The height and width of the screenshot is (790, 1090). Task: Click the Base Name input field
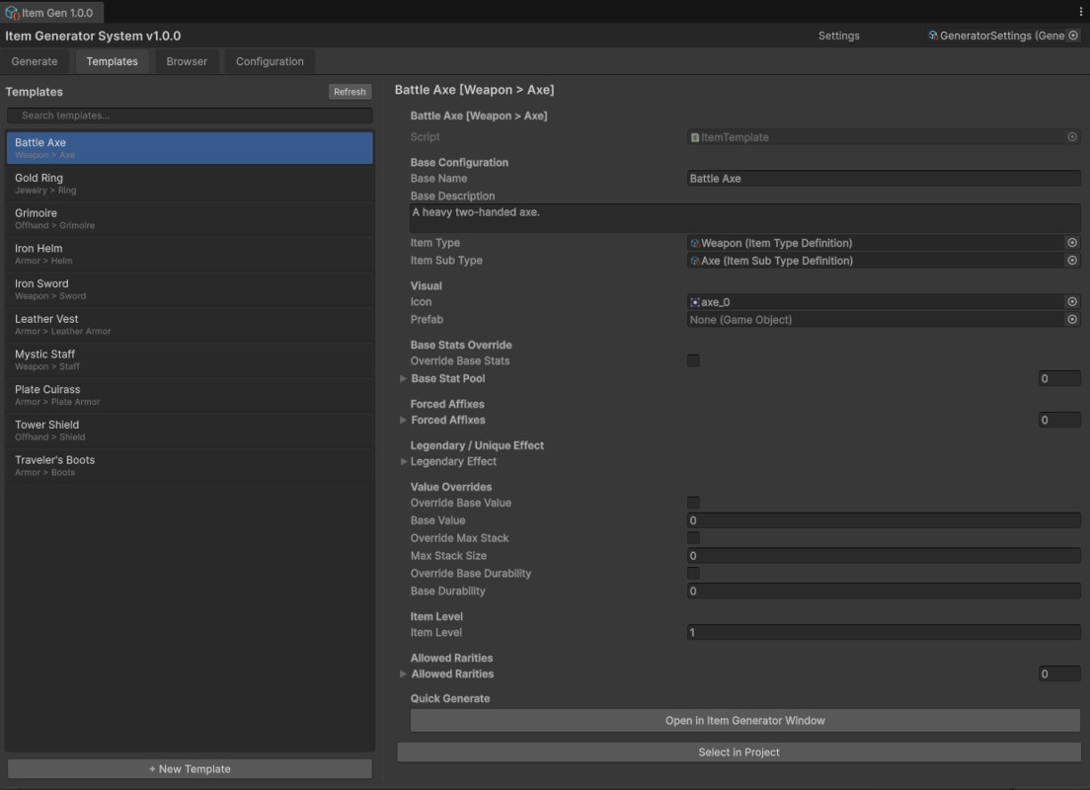point(884,179)
